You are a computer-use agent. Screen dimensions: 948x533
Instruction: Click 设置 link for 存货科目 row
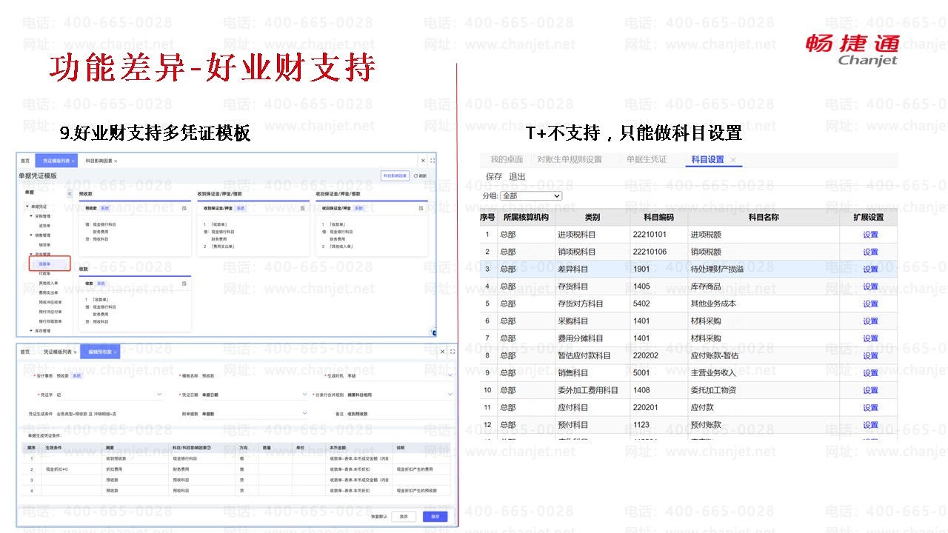(870, 286)
